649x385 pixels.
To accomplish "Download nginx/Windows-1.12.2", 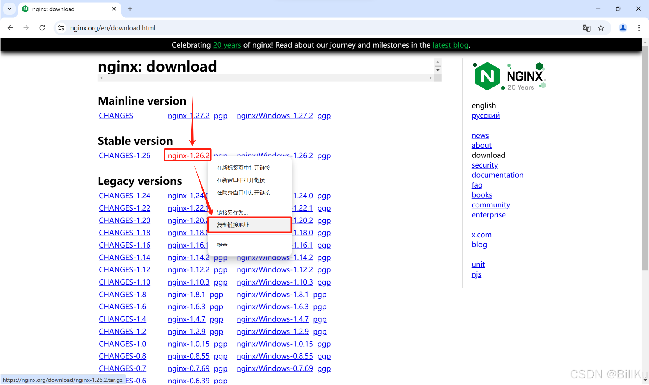I will [x=275, y=269].
